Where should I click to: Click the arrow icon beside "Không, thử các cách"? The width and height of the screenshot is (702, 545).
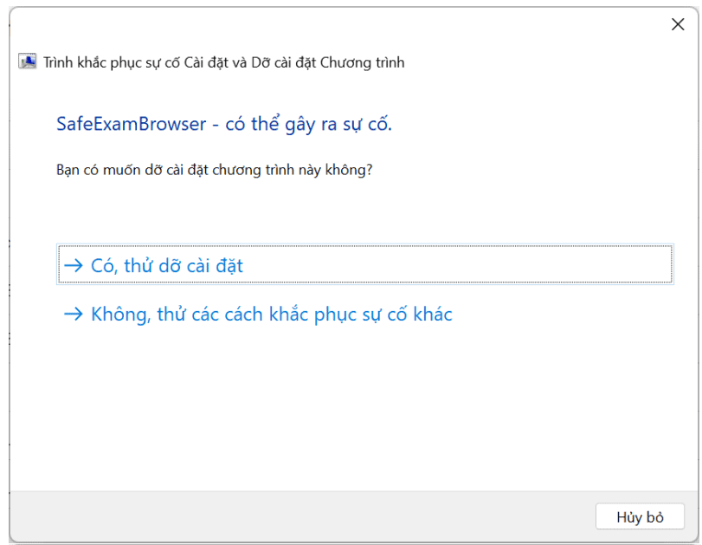click(x=74, y=314)
